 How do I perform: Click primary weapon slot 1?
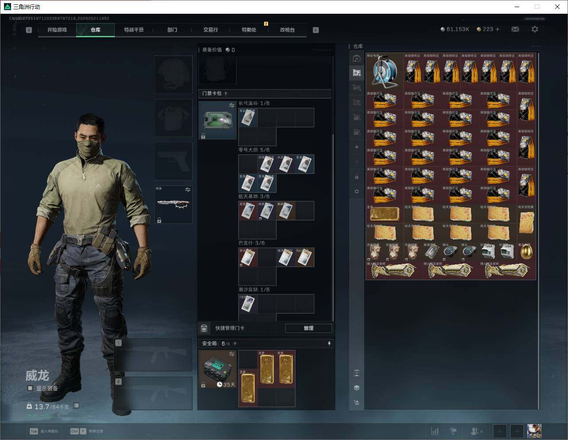[x=153, y=355]
